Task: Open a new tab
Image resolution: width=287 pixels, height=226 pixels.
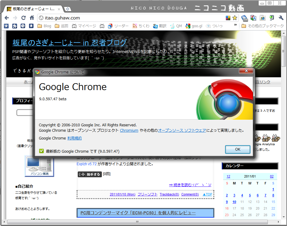Action: [x=68, y=9]
